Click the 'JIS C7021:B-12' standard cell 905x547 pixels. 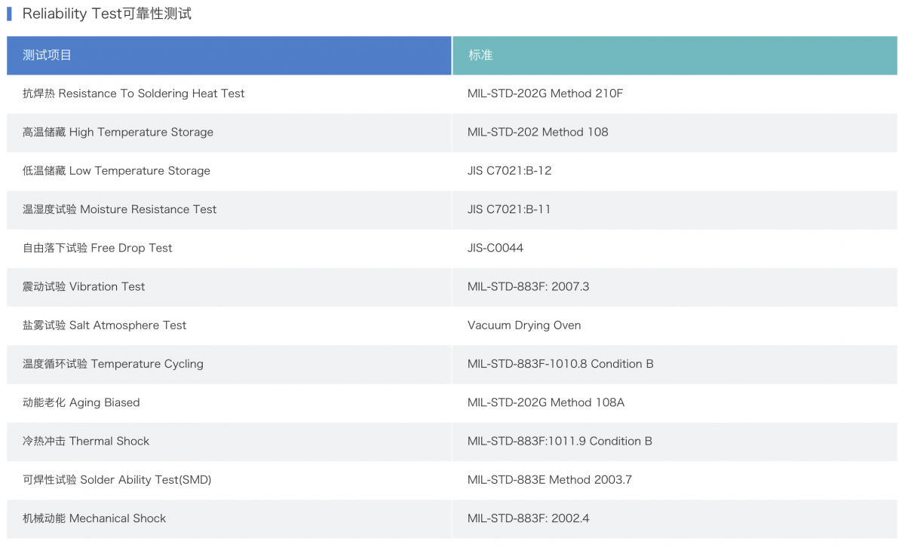tap(509, 170)
